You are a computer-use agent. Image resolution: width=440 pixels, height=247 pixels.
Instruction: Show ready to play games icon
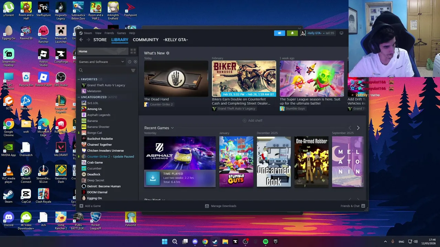[135, 62]
